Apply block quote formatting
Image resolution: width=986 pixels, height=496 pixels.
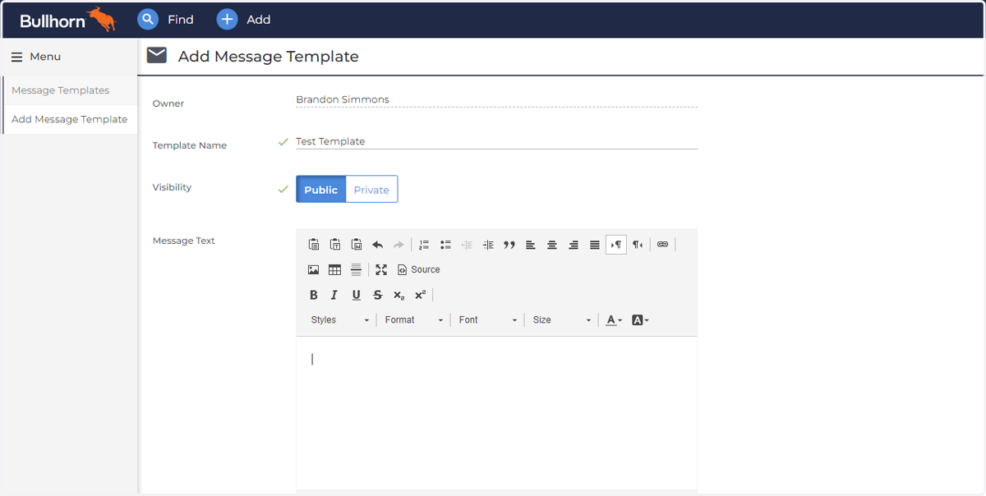(509, 245)
